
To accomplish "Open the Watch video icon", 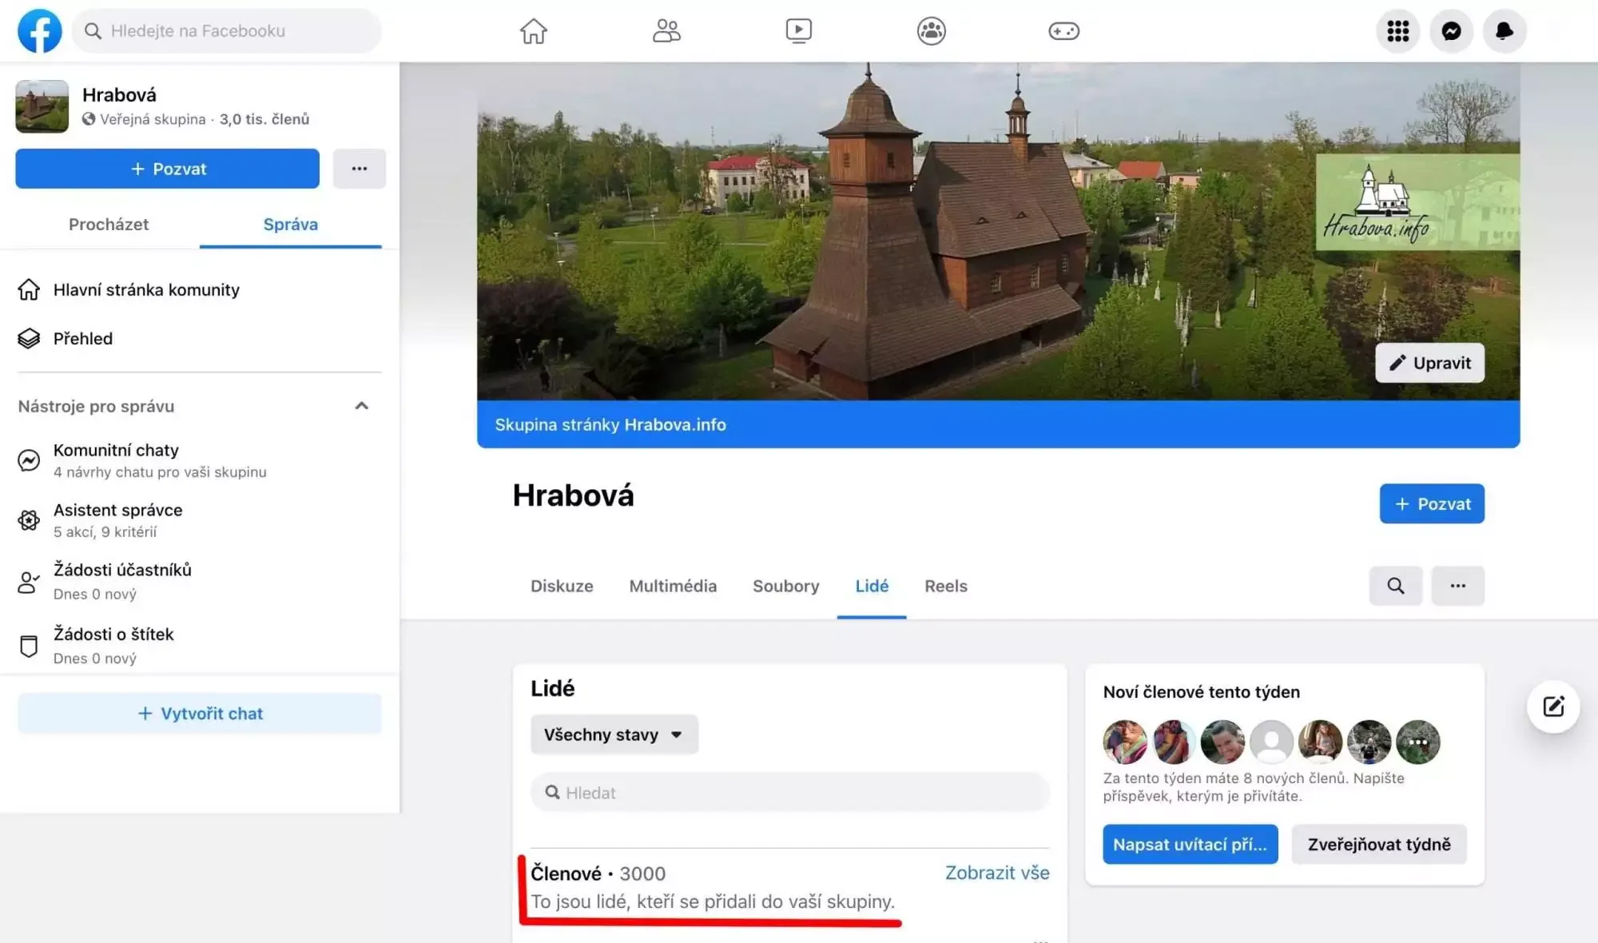I will [798, 31].
